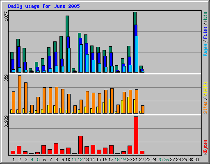Click green weekend day 4 label

pos(32,159)
